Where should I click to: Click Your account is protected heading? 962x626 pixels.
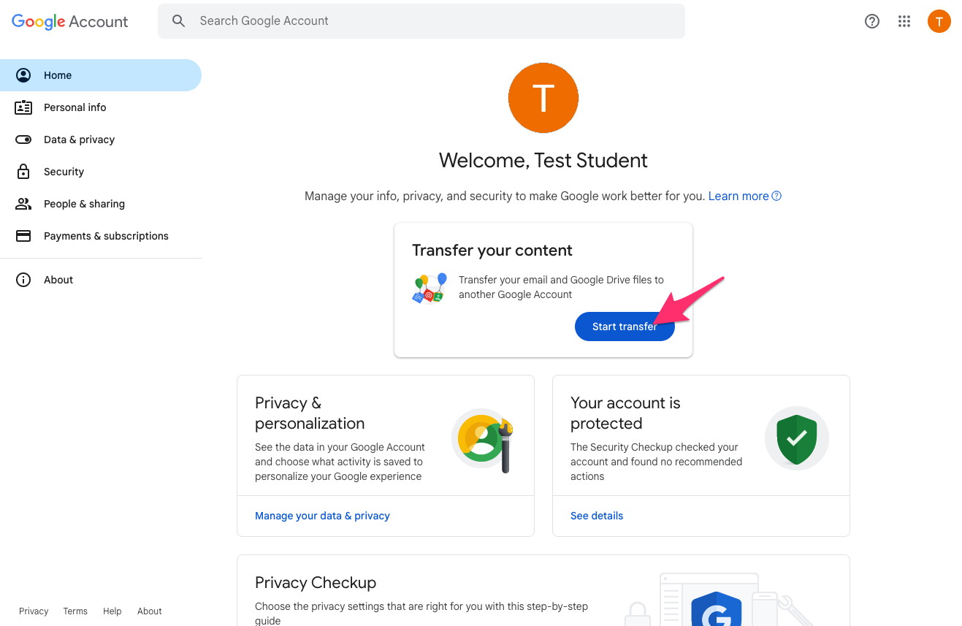625,413
